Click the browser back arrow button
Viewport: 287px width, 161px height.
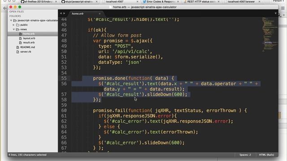(x=5, y=8)
